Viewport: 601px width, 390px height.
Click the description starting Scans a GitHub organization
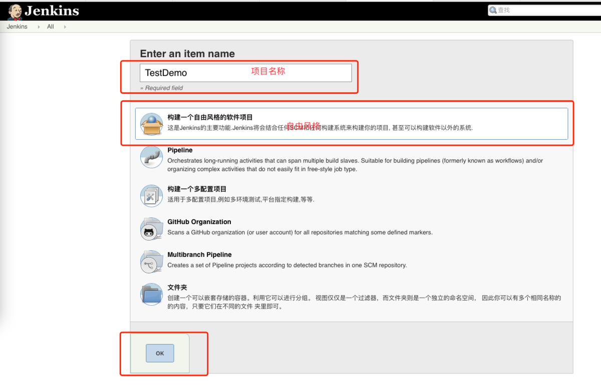pos(300,232)
